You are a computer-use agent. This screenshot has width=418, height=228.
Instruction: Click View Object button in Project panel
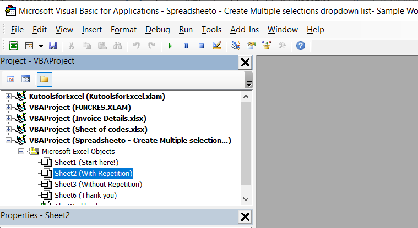point(25,79)
